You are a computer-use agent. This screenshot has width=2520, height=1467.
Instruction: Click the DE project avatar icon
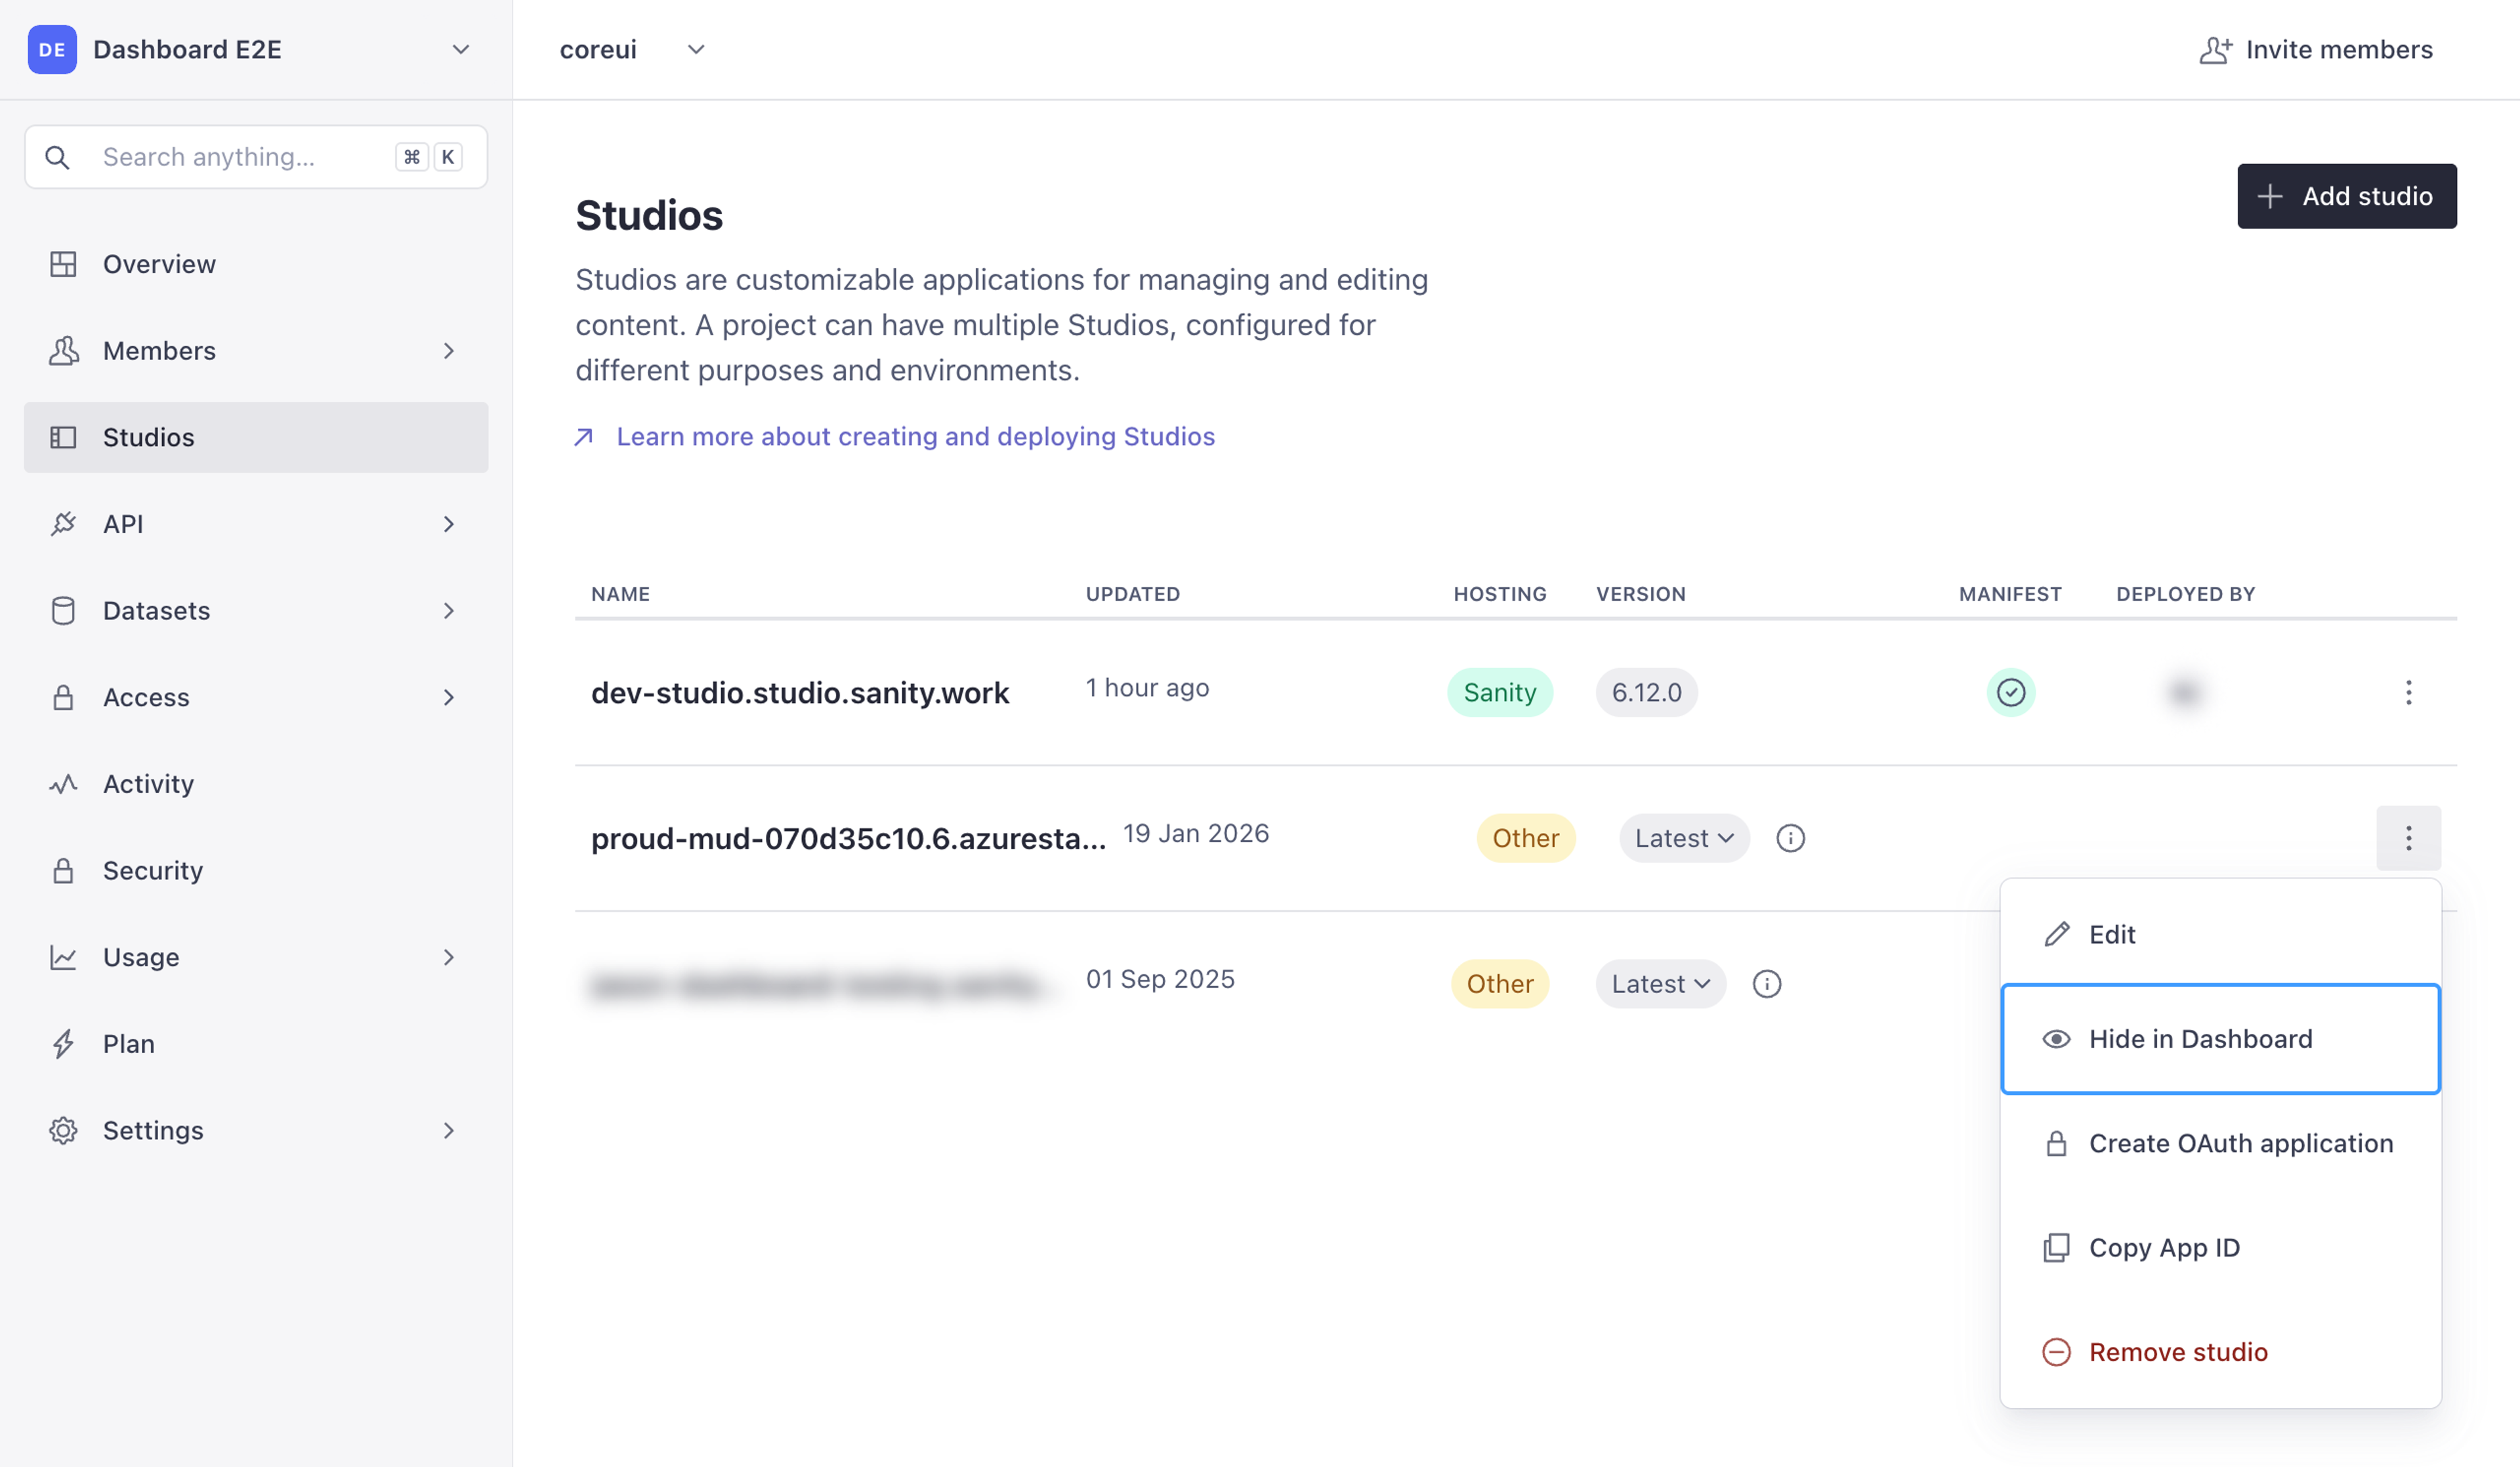52,49
